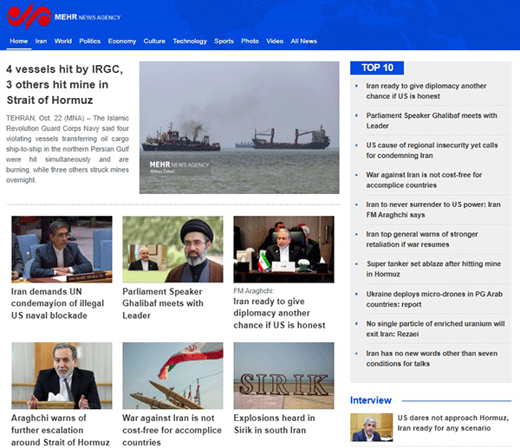The height and width of the screenshot is (448, 520).
Task: Open 'Ukraine deploys micro-drones' report link
Action: pyautogui.click(x=434, y=299)
